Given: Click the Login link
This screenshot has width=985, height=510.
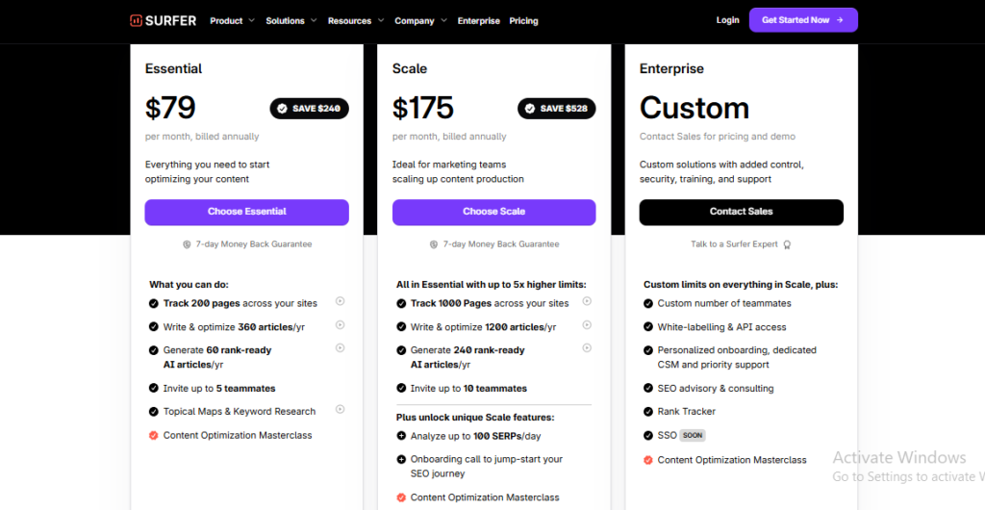Looking at the screenshot, I should pos(727,20).
